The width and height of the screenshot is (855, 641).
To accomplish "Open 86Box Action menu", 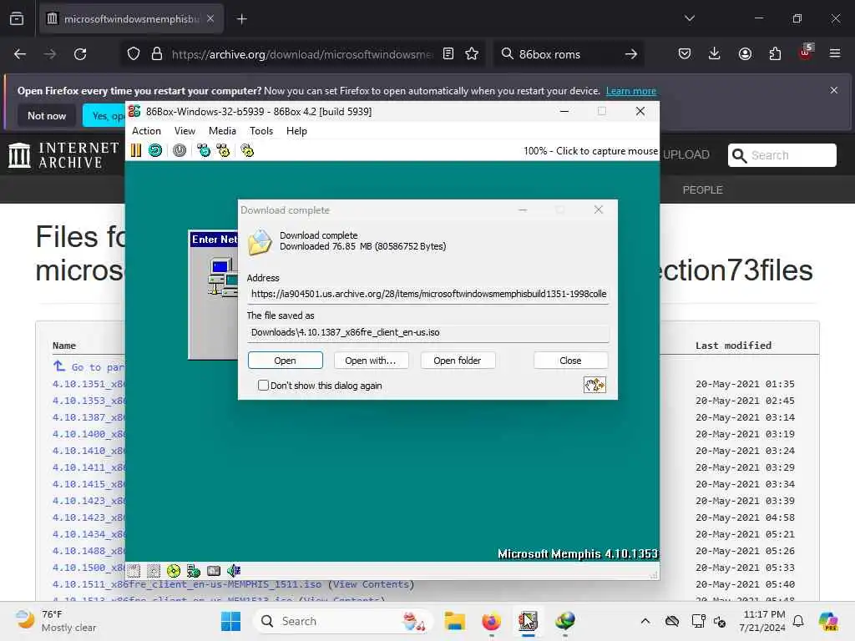I will pos(147,131).
